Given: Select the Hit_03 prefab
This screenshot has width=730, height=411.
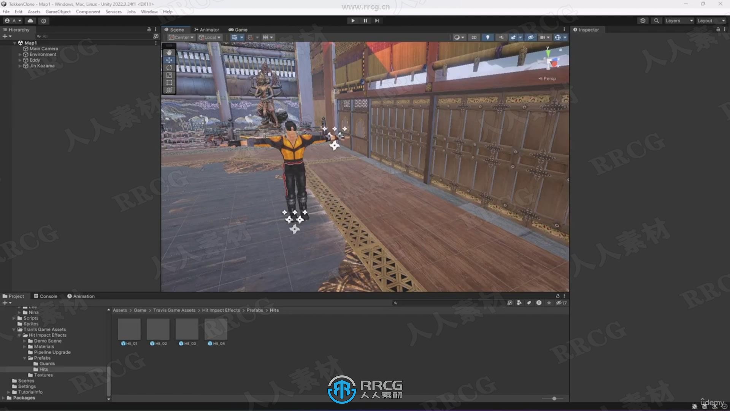Looking at the screenshot, I should (x=187, y=332).
